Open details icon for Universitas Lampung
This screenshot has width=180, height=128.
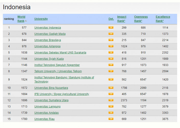coord(111,106)
